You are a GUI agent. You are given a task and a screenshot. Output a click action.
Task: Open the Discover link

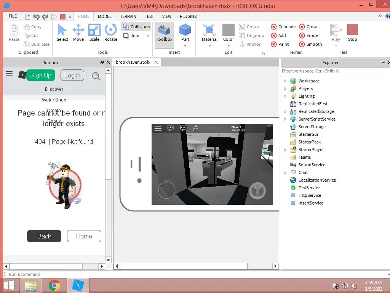(x=54, y=89)
